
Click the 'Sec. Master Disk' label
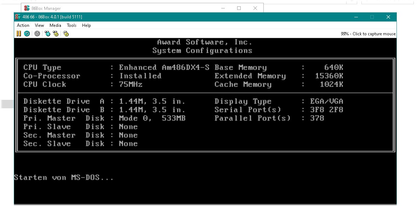point(64,135)
